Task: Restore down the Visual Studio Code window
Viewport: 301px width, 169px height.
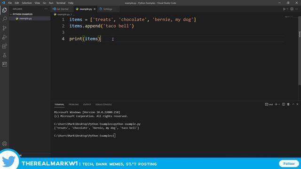Action: 288,3
